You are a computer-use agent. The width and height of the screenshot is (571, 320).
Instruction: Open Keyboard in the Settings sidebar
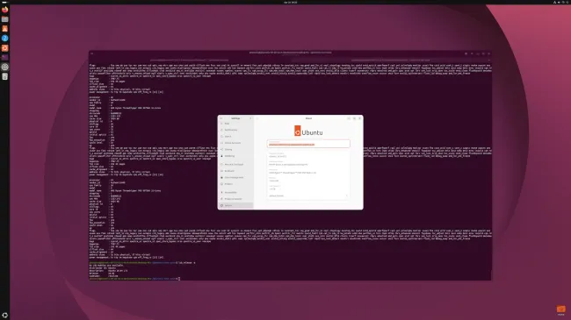tap(235, 171)
